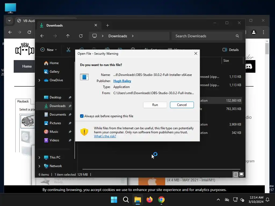Switch to the large thumbnails view icon
Screen dimensions: 275x206
[x=241, y=174]
